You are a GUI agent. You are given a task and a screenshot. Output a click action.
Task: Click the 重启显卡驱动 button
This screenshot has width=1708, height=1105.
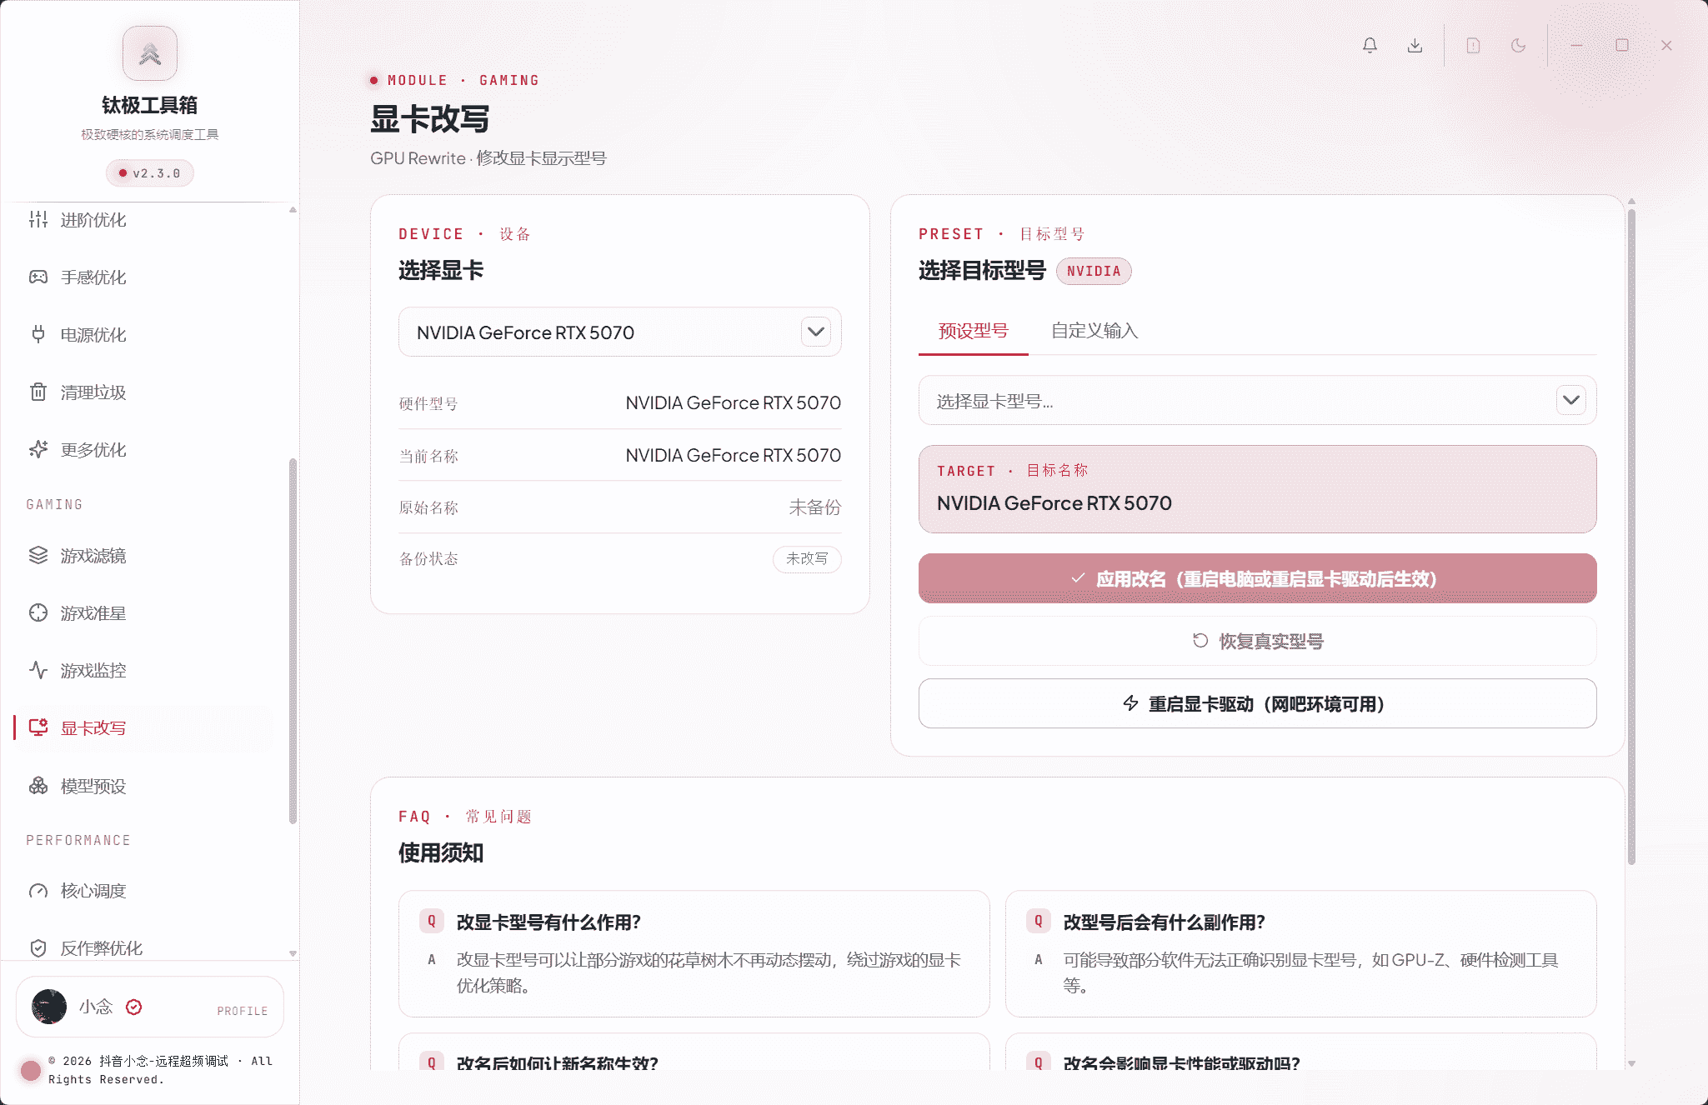coord(1257,704)
